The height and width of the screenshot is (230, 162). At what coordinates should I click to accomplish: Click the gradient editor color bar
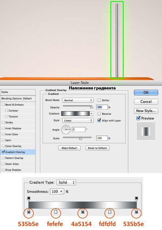coord(82,205)
